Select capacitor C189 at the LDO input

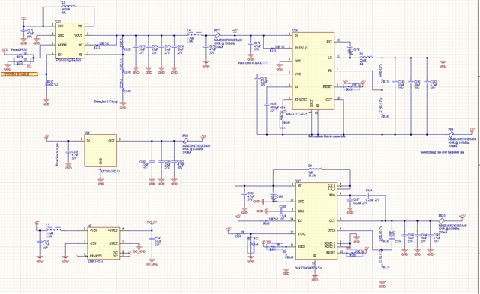[68, 152]
